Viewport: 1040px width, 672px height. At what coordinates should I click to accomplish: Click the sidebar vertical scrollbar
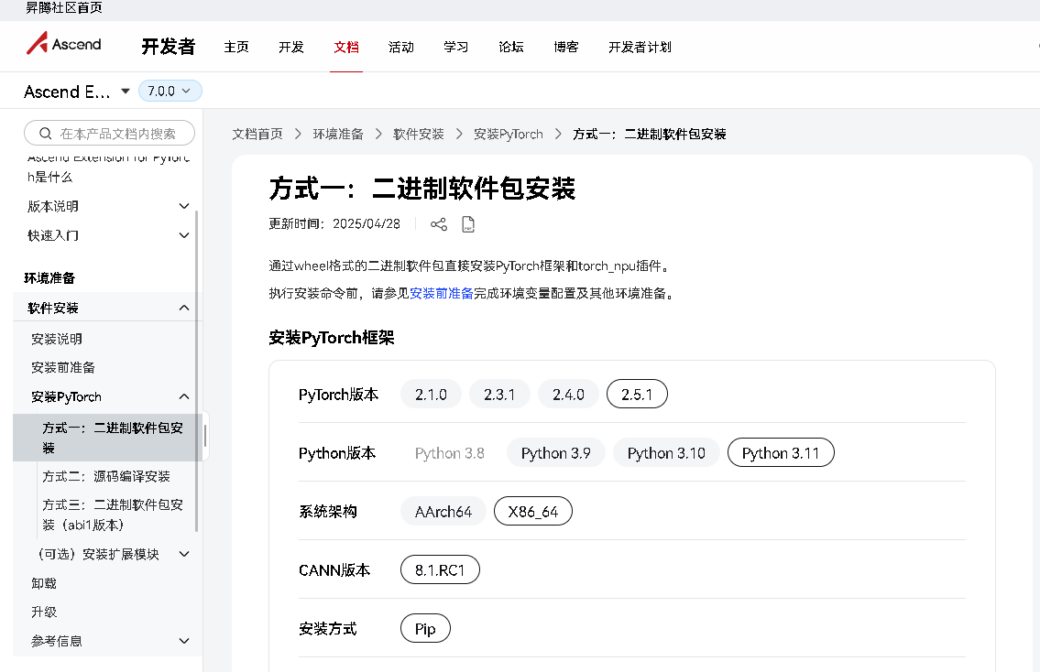click(197, 371)
